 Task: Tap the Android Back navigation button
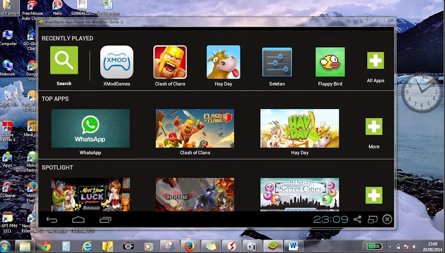tap(52, 220)
